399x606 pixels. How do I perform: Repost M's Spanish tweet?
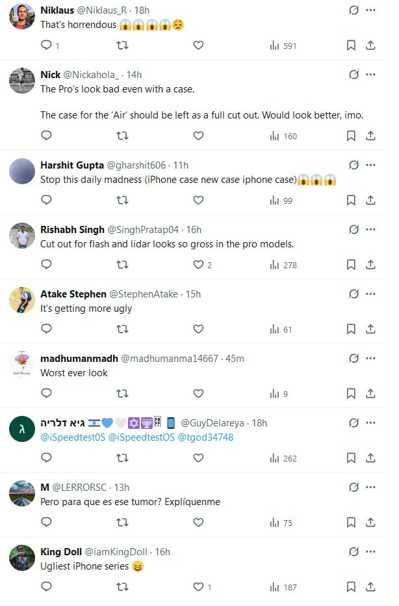122,523
